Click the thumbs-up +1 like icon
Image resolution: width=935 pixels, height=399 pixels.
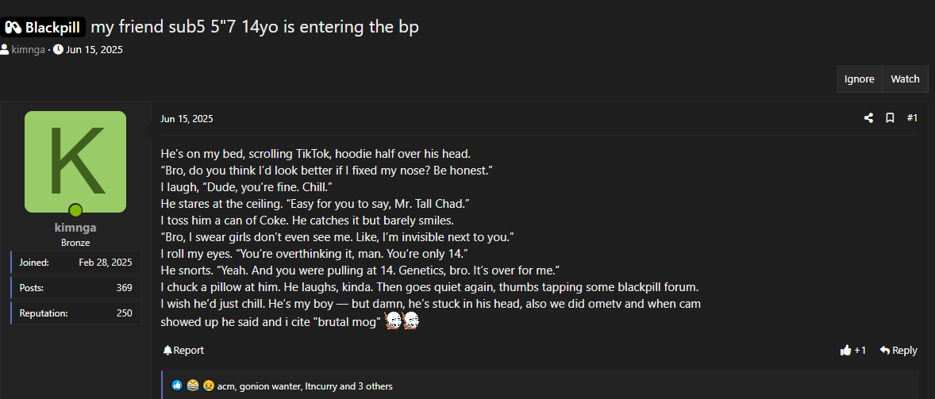coord(845,350)
